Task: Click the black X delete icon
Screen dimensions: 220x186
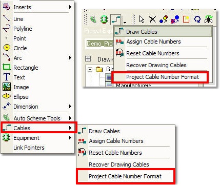Action: click(152, 19)
